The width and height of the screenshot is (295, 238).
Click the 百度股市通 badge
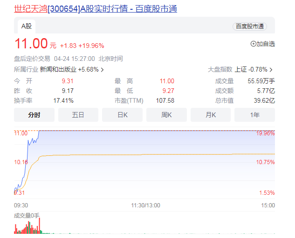point(249,26)
